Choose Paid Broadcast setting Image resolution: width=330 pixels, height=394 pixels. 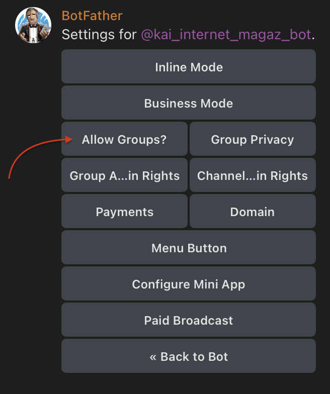[189, 321]
